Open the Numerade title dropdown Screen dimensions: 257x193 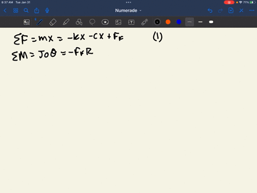(x=128, y=11)
